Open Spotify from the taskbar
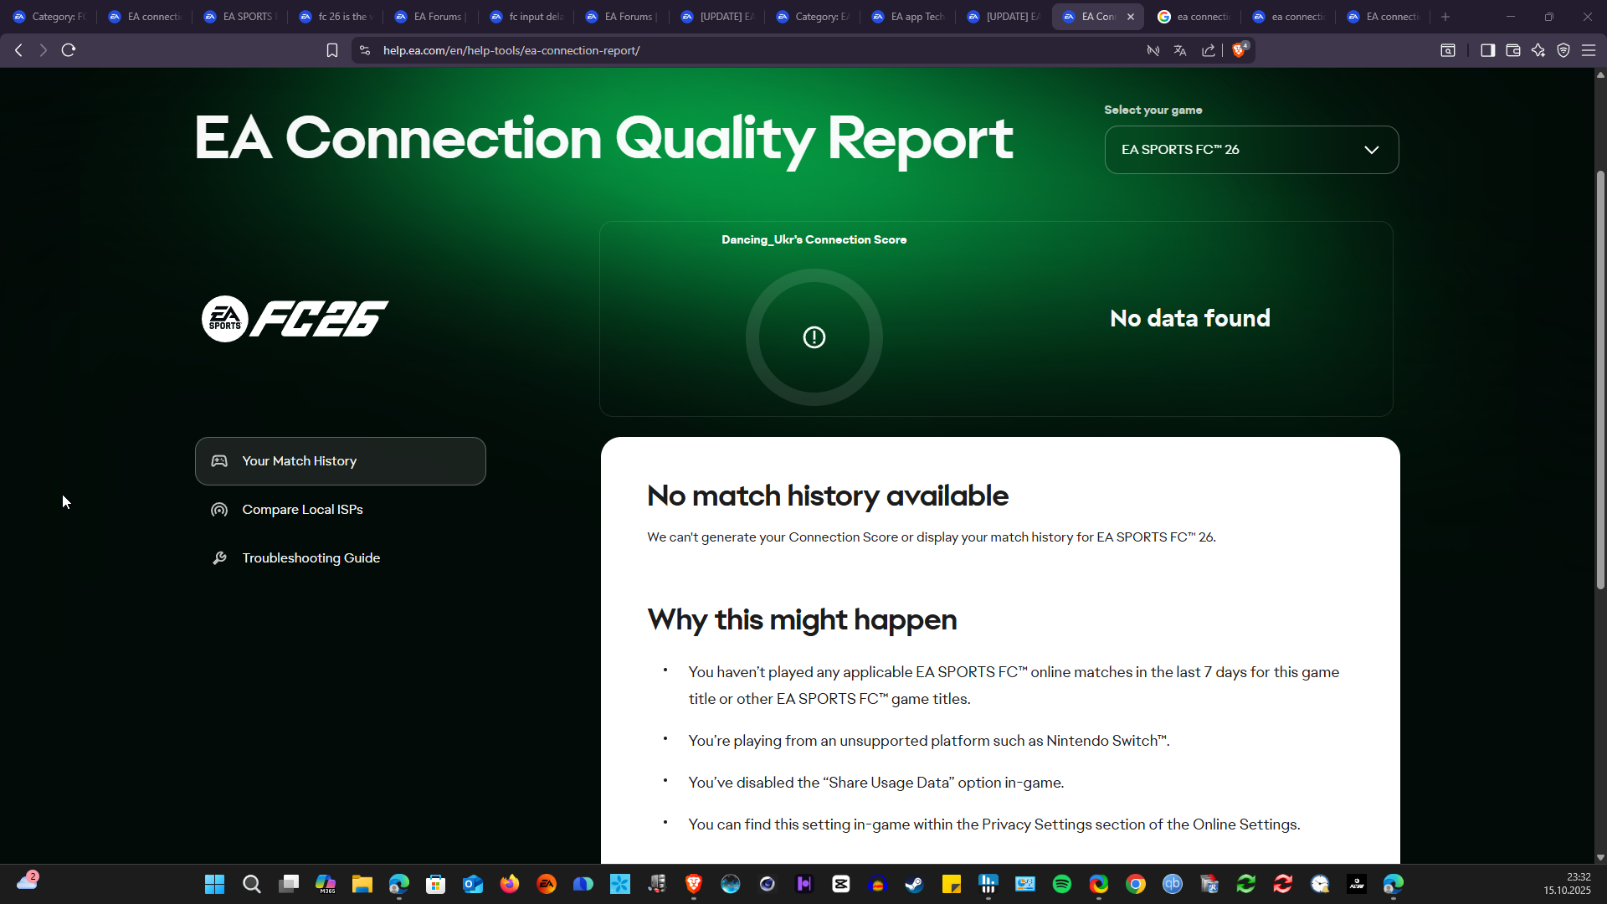This screenshot has width=1607, height=904. coord(1062,884)
